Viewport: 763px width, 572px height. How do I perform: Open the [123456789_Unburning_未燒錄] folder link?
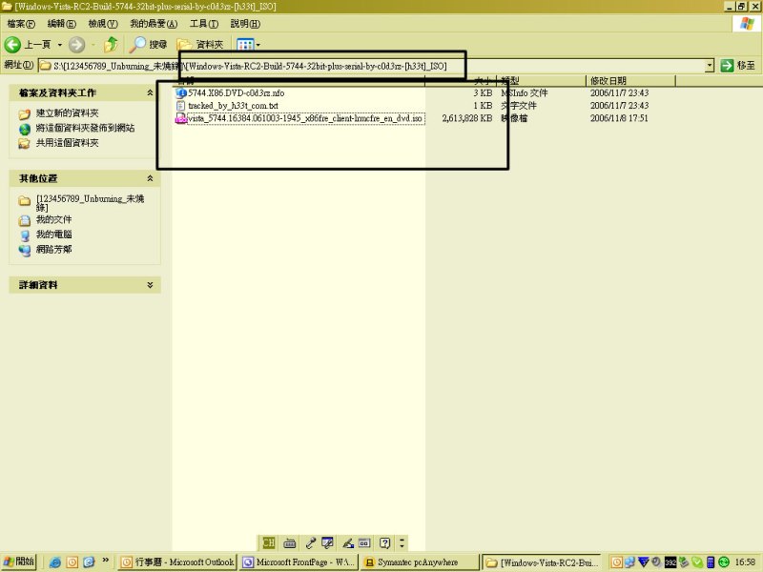[90, 202]
